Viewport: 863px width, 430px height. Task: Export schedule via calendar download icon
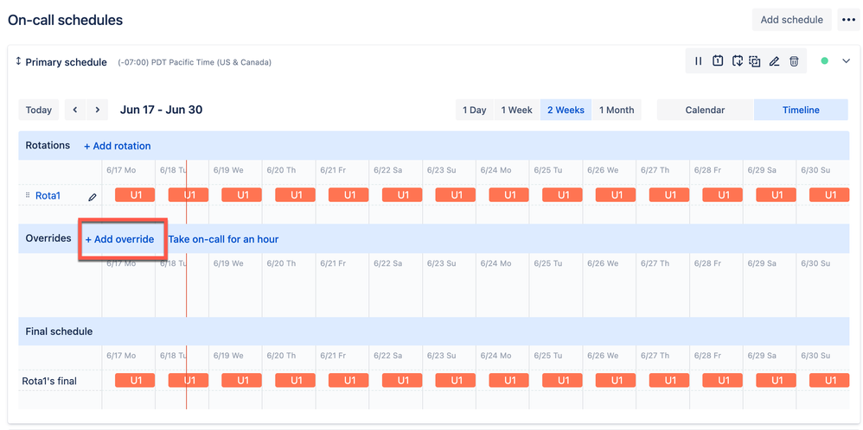point(737,61)
